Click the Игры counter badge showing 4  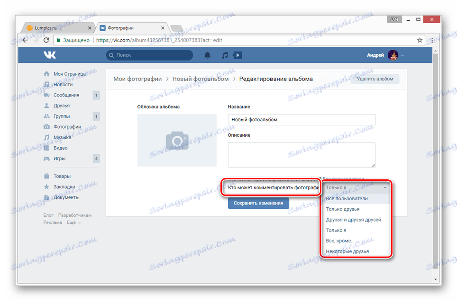[x=96, y=159]
